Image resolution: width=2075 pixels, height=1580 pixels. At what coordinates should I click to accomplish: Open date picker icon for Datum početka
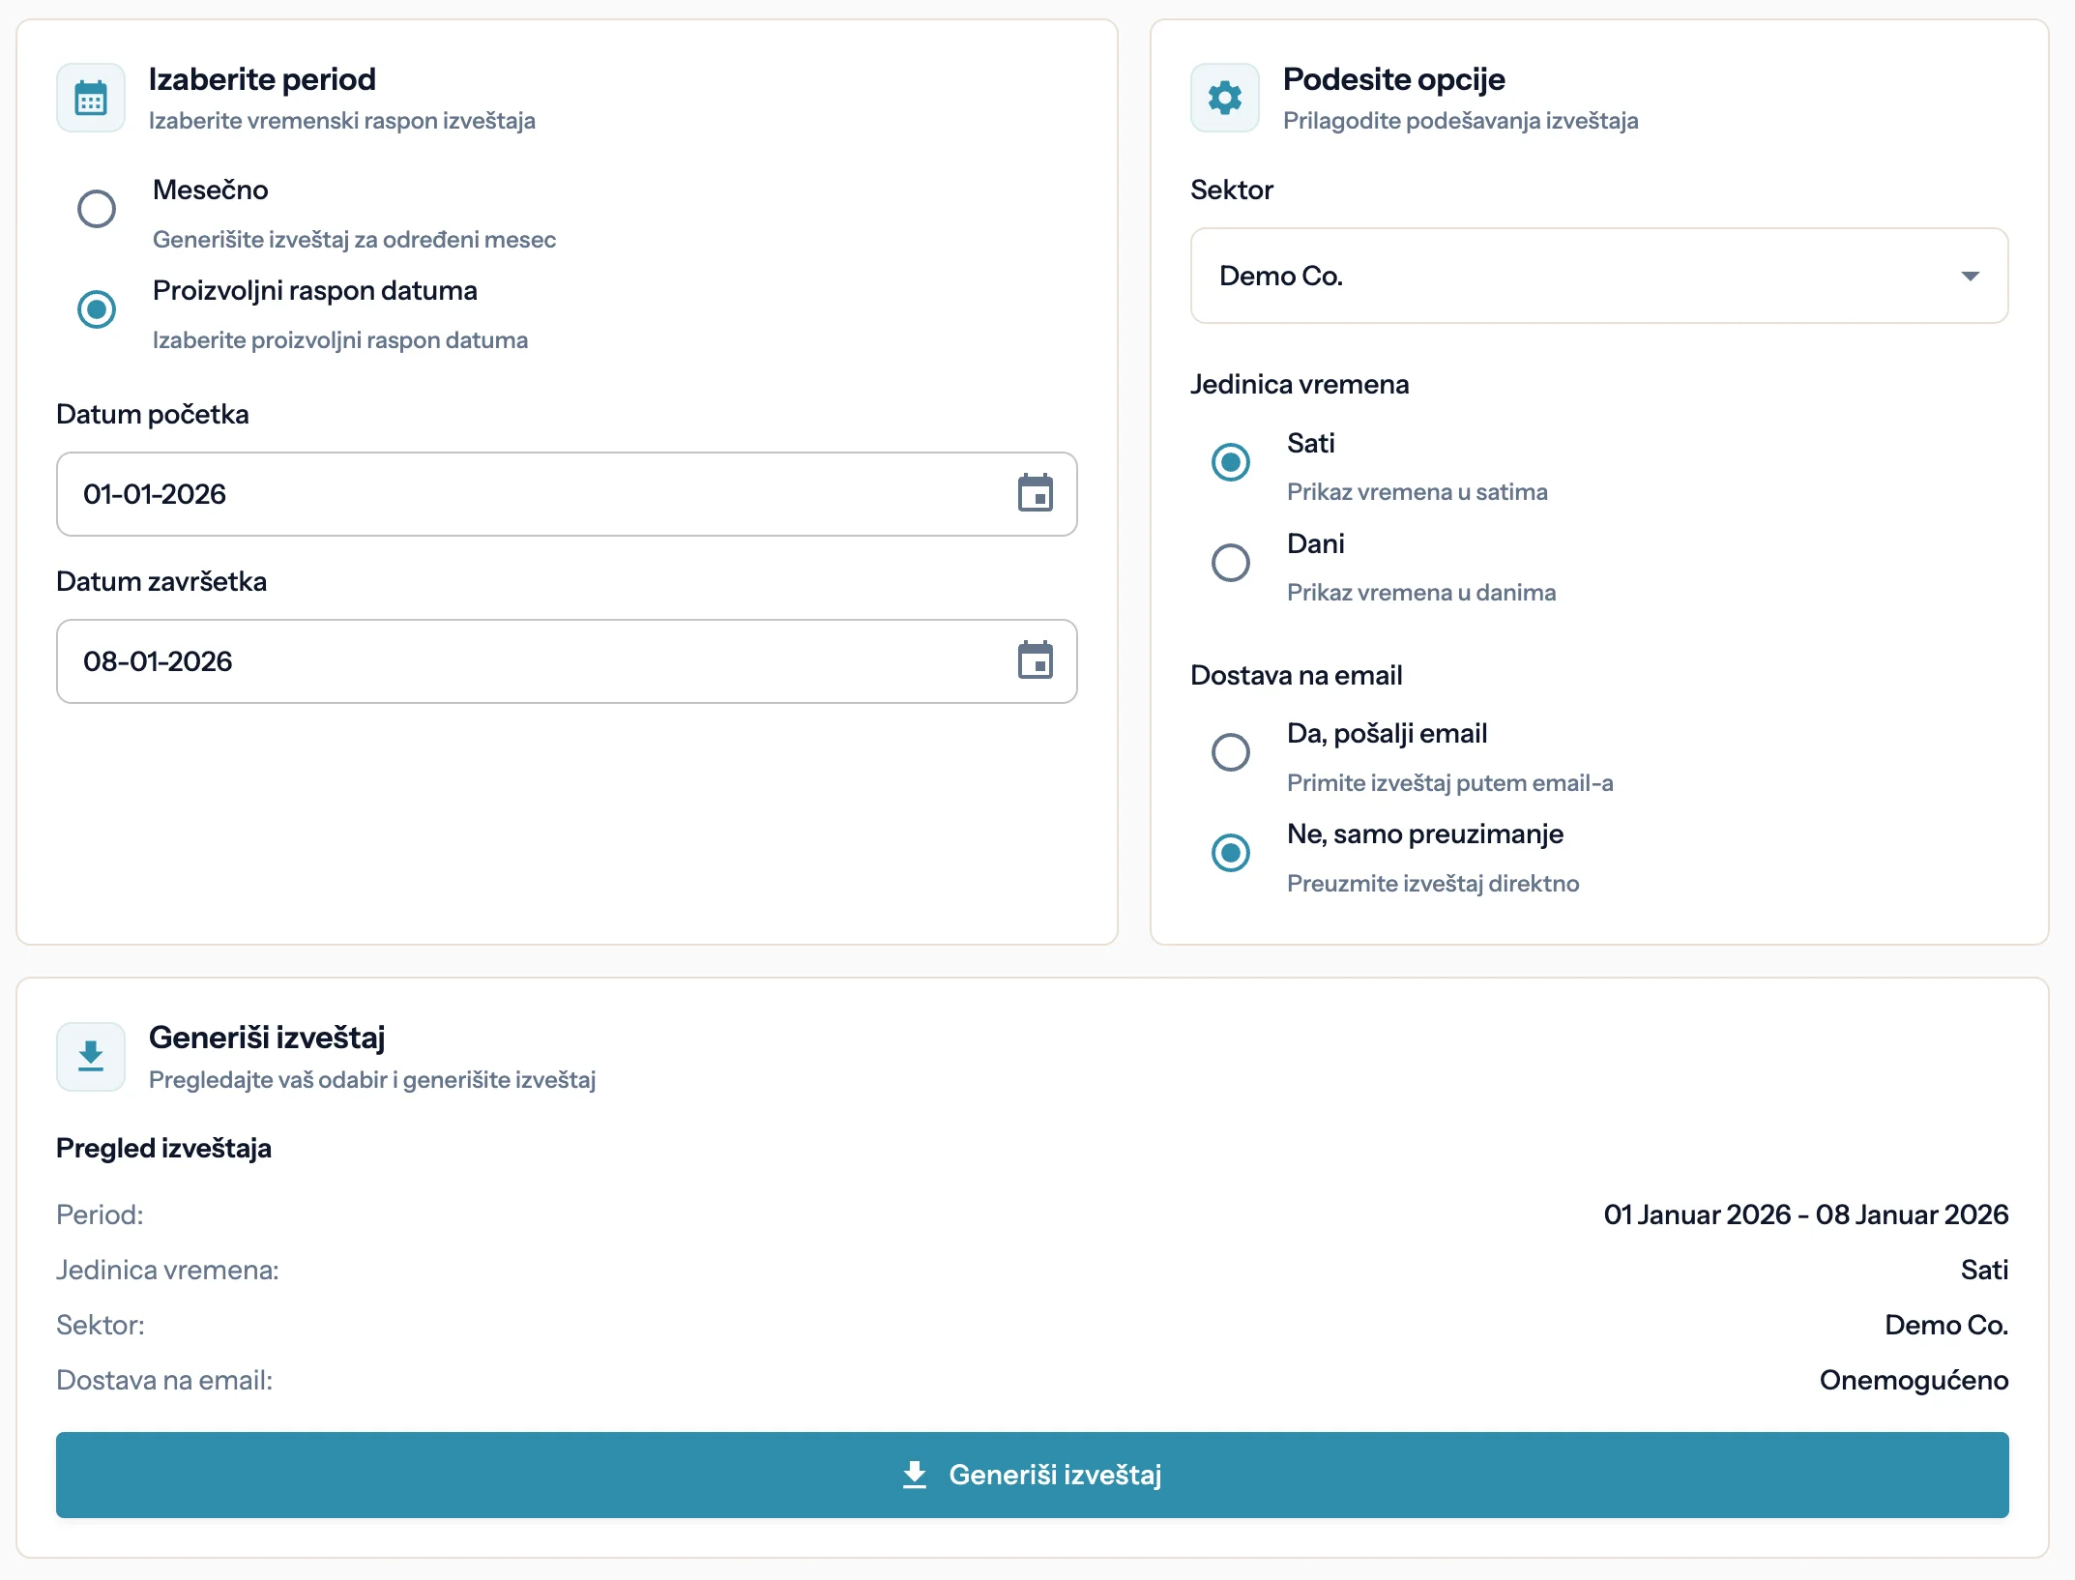pos(1035,493)
